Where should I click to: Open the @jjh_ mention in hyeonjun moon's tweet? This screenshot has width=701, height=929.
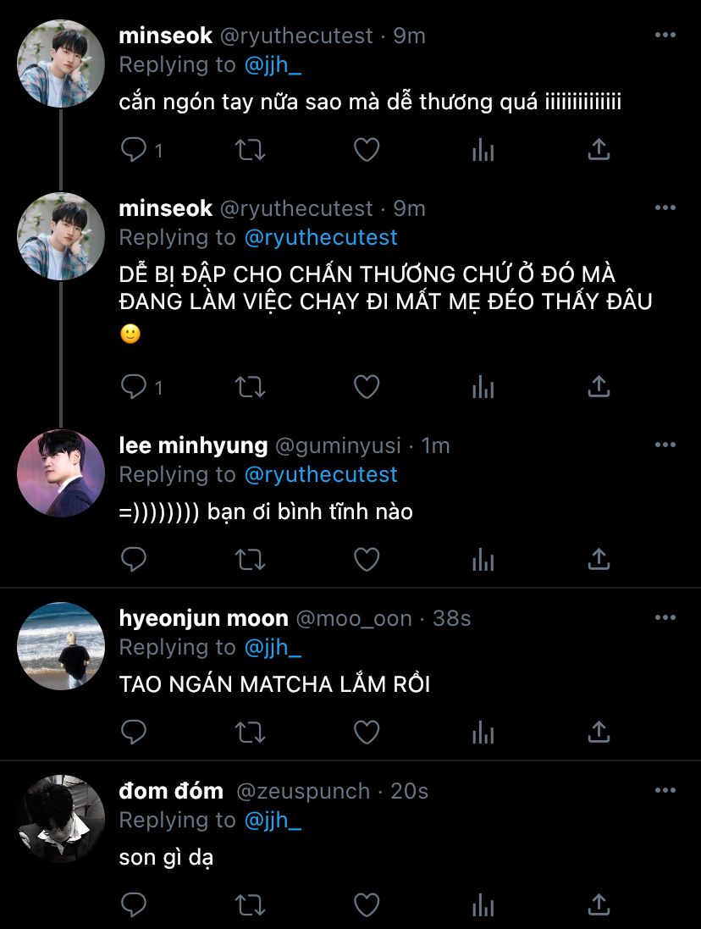tap(273, 648)
